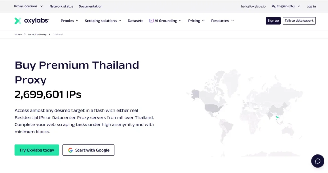
Task: Go to the Datasets page
Action: click(135, 21)
